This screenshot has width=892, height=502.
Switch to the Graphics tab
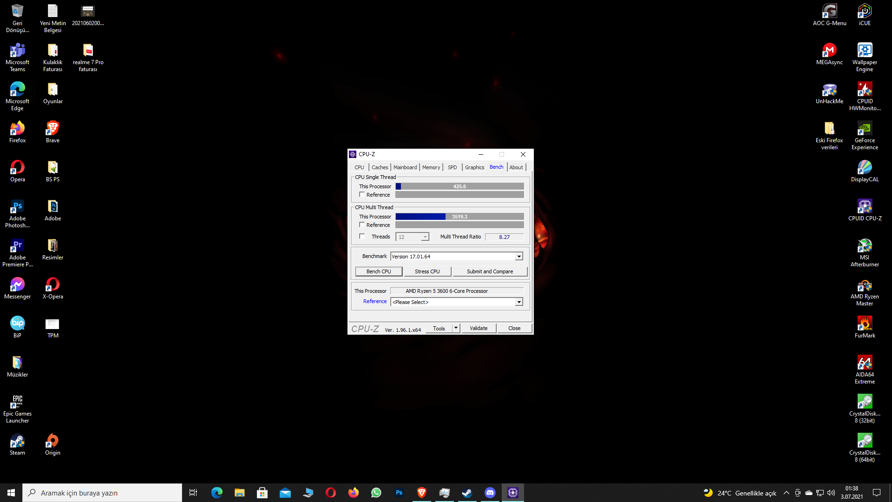[474, 167]
